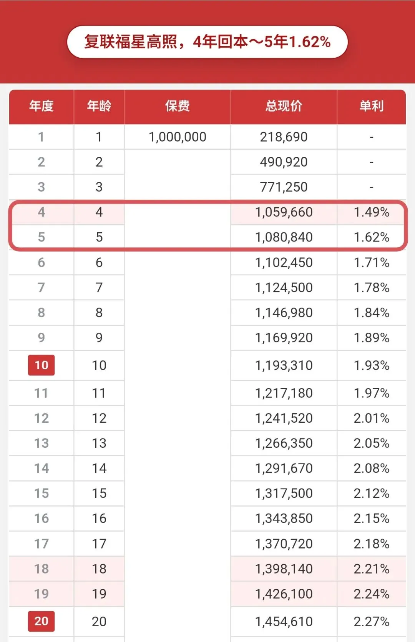Click the 2.27% rate in year 20
The image size is (415, 642).
372,621
